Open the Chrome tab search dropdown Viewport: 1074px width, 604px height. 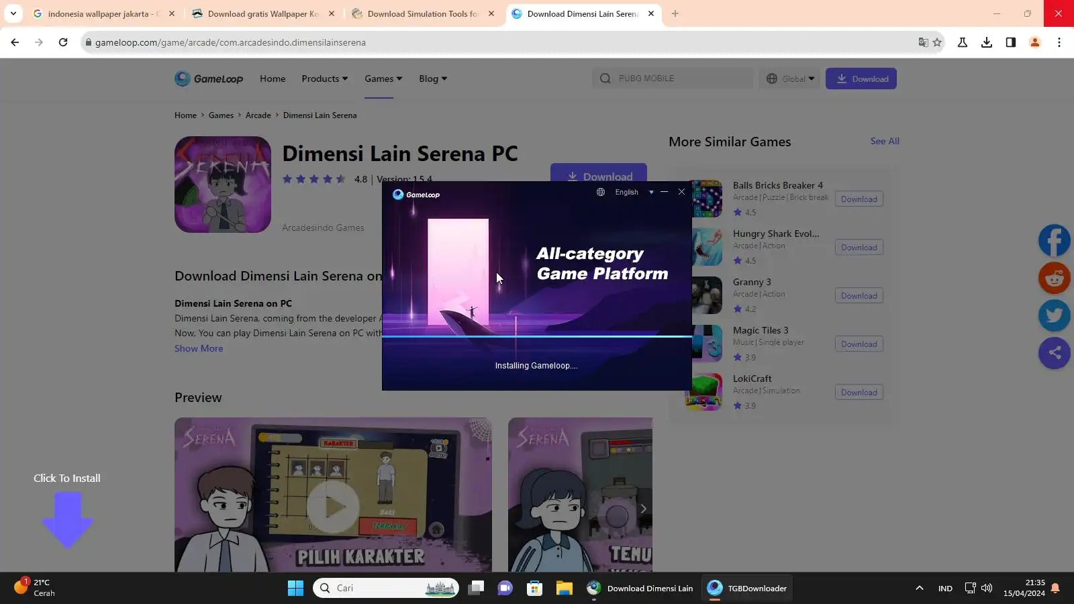(13, 13)
